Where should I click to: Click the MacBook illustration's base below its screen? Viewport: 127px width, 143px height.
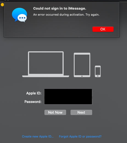(x=46, y=76)
